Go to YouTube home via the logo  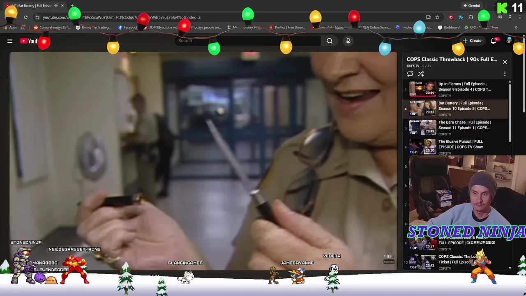point(29,41)
